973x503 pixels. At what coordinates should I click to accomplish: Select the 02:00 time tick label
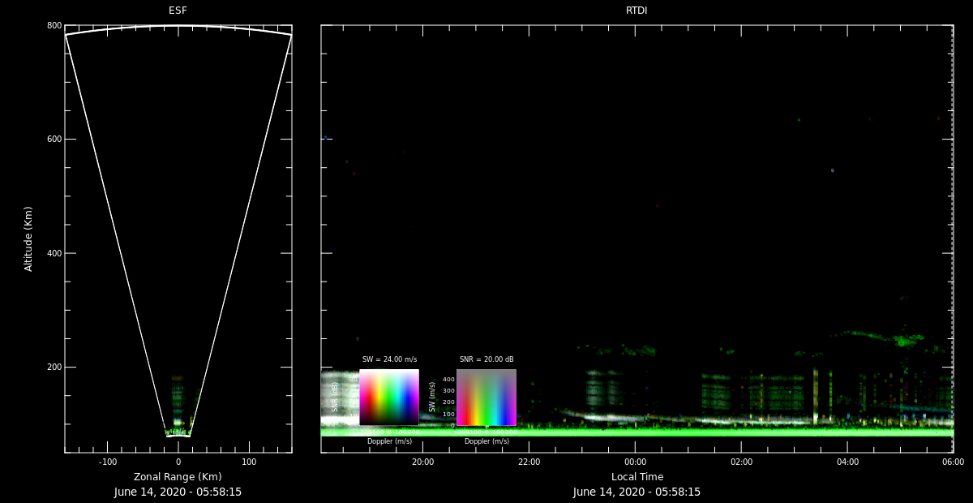[x=741, y=462]
